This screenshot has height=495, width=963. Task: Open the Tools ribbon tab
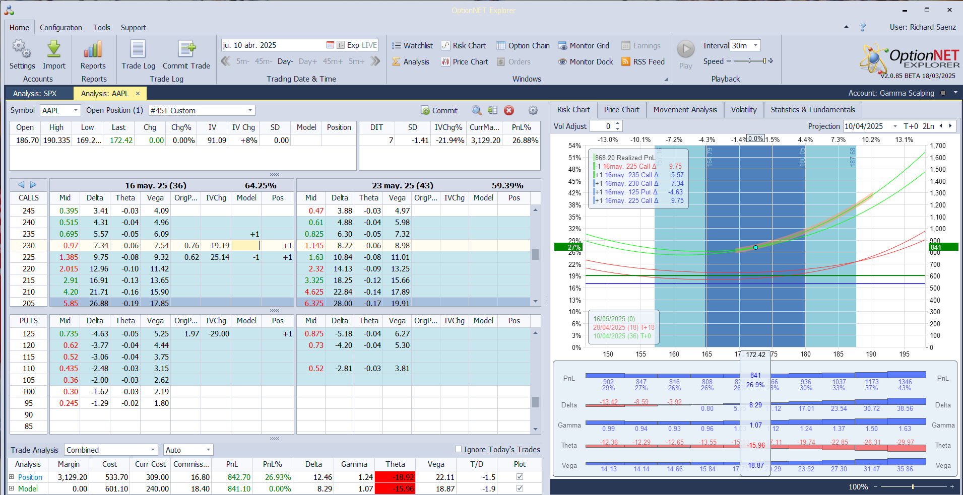click(101, 27)
